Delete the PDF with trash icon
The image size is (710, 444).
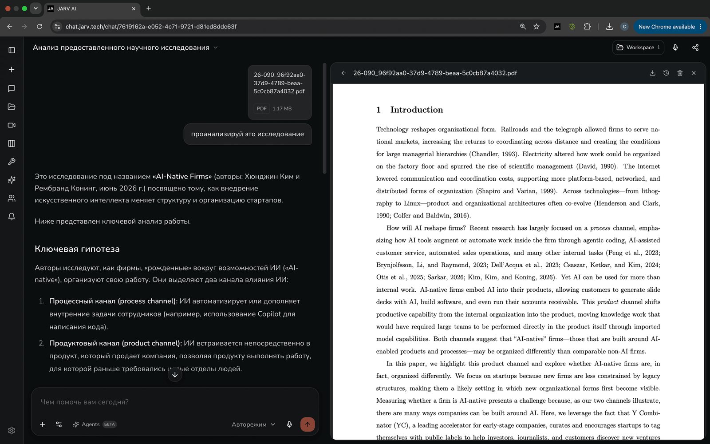[x=680, y=73]
